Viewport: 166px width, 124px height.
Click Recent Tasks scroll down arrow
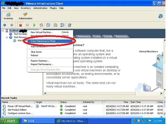[x=165, y=113]
